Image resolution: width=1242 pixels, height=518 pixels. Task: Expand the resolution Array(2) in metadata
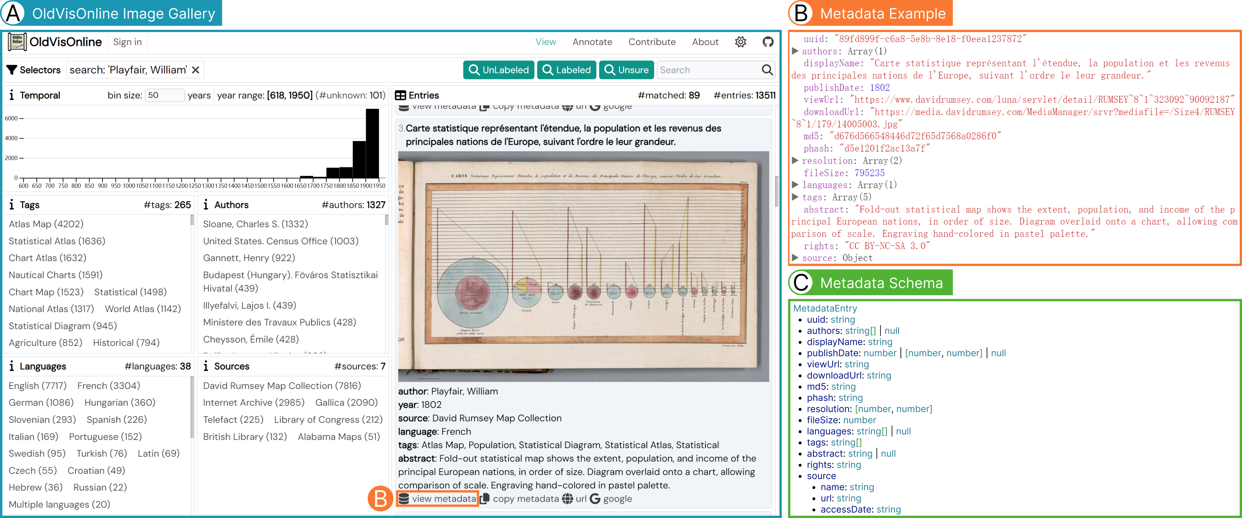795,160
